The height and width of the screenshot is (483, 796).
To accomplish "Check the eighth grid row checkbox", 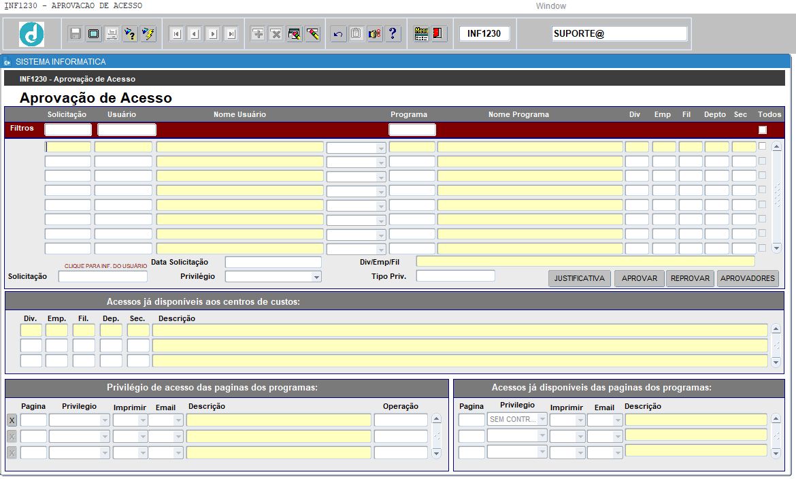I will (x=762, y=248).
